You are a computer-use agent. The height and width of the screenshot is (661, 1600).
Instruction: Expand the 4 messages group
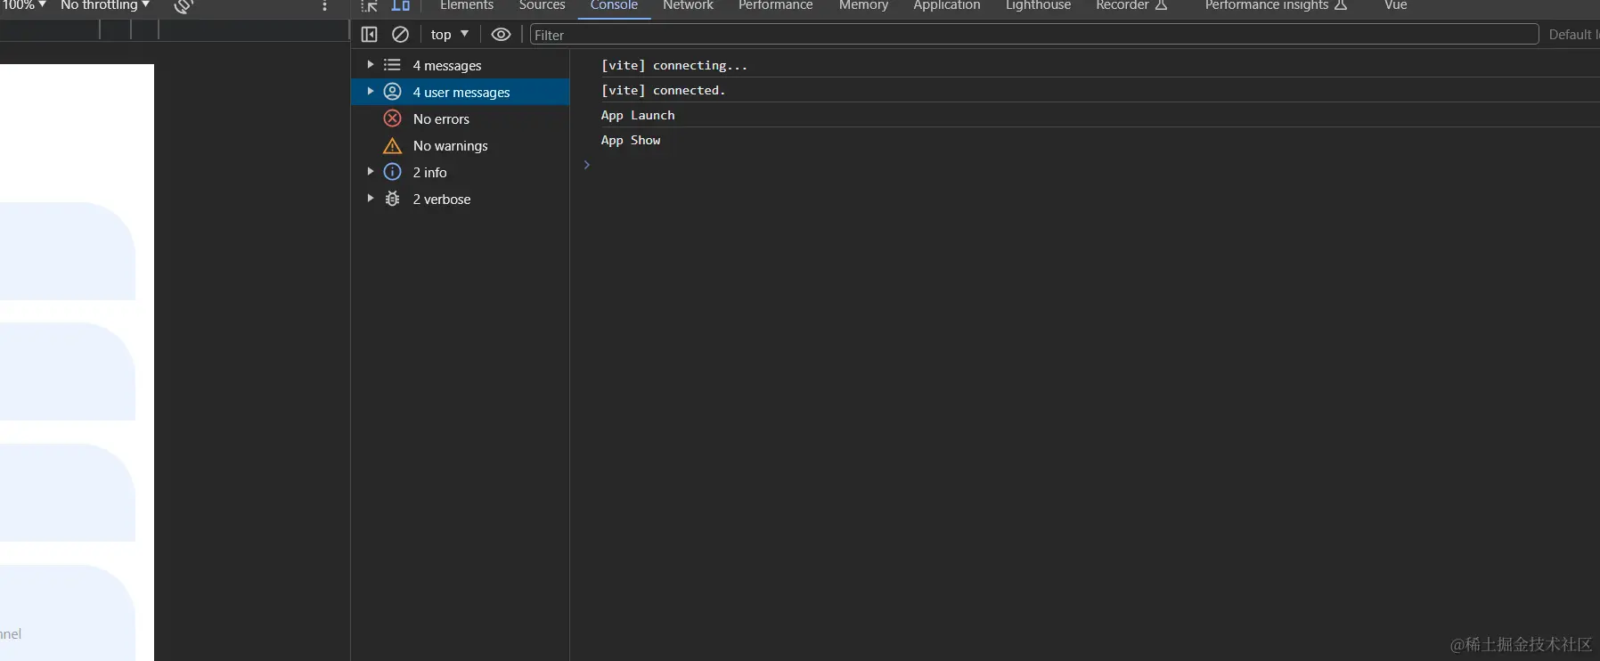coord(371,65)
